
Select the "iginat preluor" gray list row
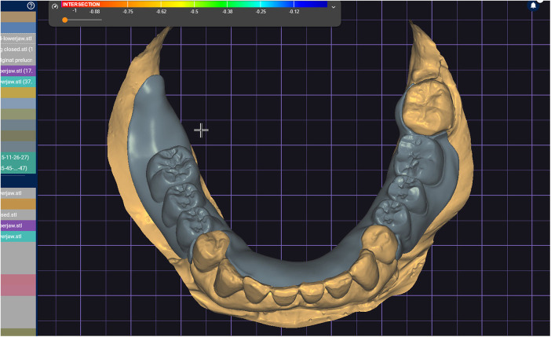(x=18, y=60)
